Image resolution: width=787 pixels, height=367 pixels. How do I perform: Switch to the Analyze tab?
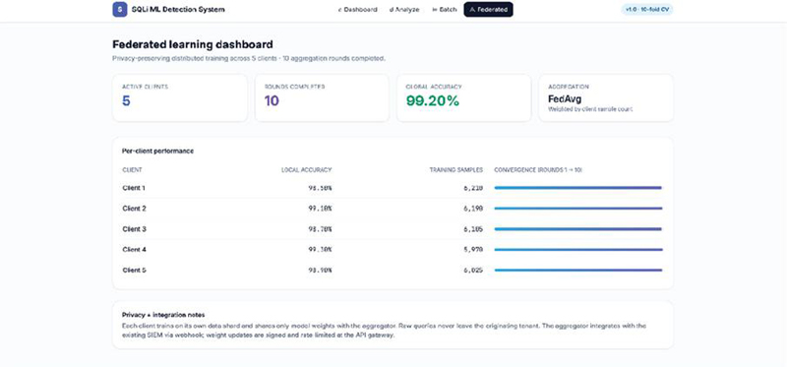click(404, 10)
